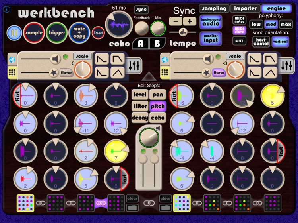The image size is (298, 223).
Task: Select filter in Edit Steps
Action: pos(140,106)
